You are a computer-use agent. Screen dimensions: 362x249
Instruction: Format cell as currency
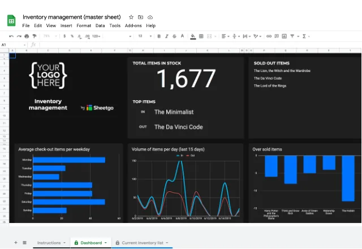click(64, 36)
